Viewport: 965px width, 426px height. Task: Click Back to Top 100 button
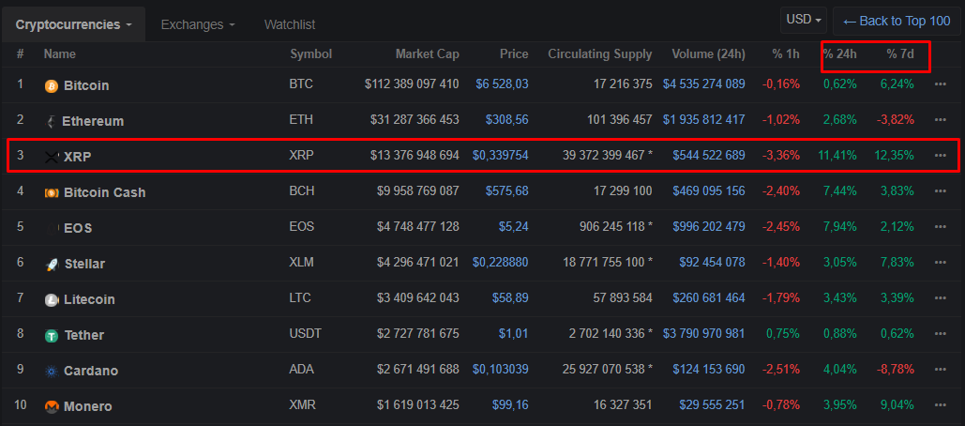[897, 21]
